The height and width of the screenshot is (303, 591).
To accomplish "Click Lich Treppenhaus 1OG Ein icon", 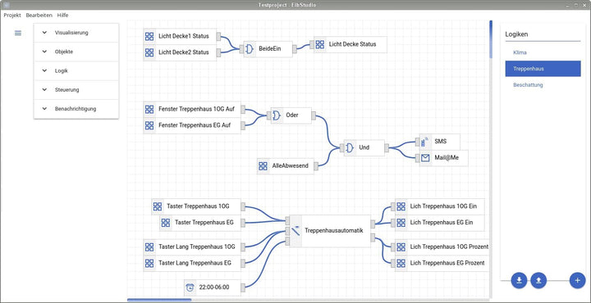I will [401, 206].
